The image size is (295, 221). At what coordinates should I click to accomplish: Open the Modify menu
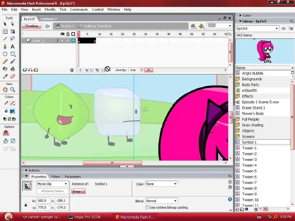[x=50, y=9]
